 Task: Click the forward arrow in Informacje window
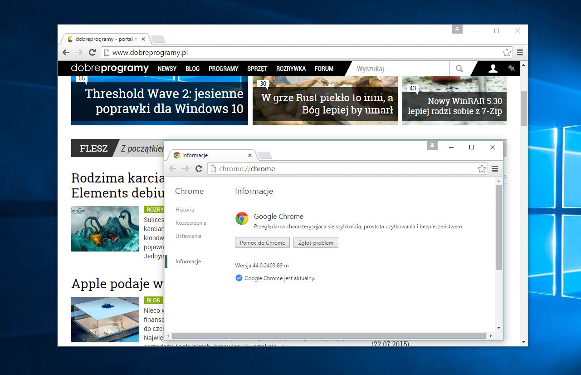[186, 169]
